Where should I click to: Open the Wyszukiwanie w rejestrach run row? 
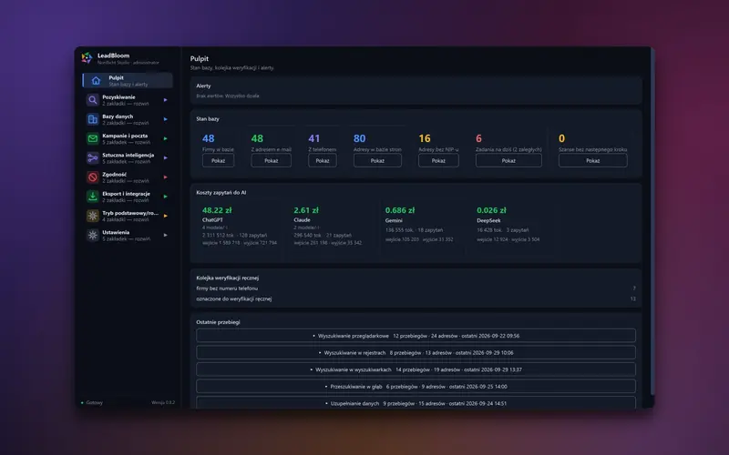click(x=416, y=352)
